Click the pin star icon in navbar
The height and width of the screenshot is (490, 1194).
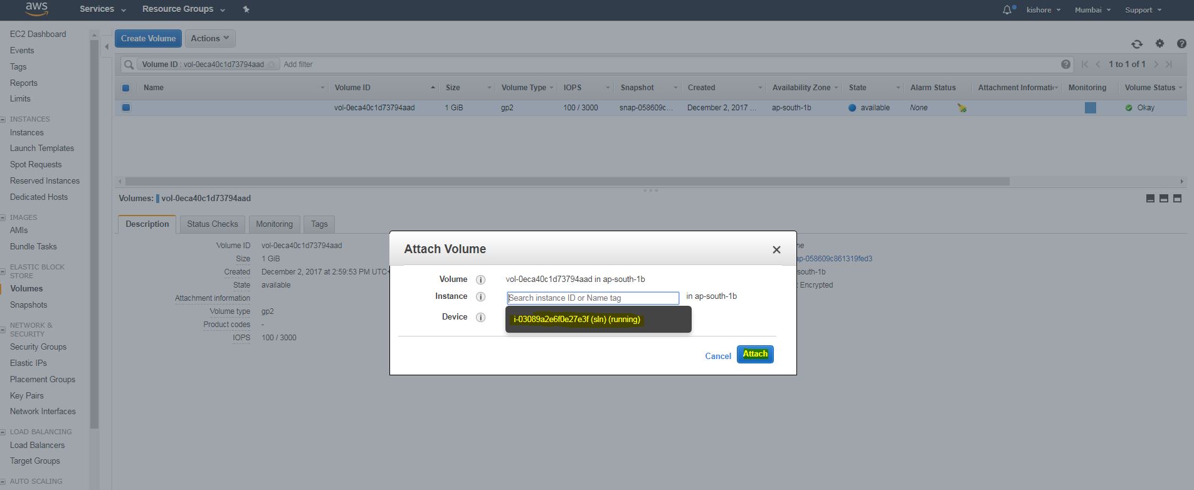pos(246,9)
